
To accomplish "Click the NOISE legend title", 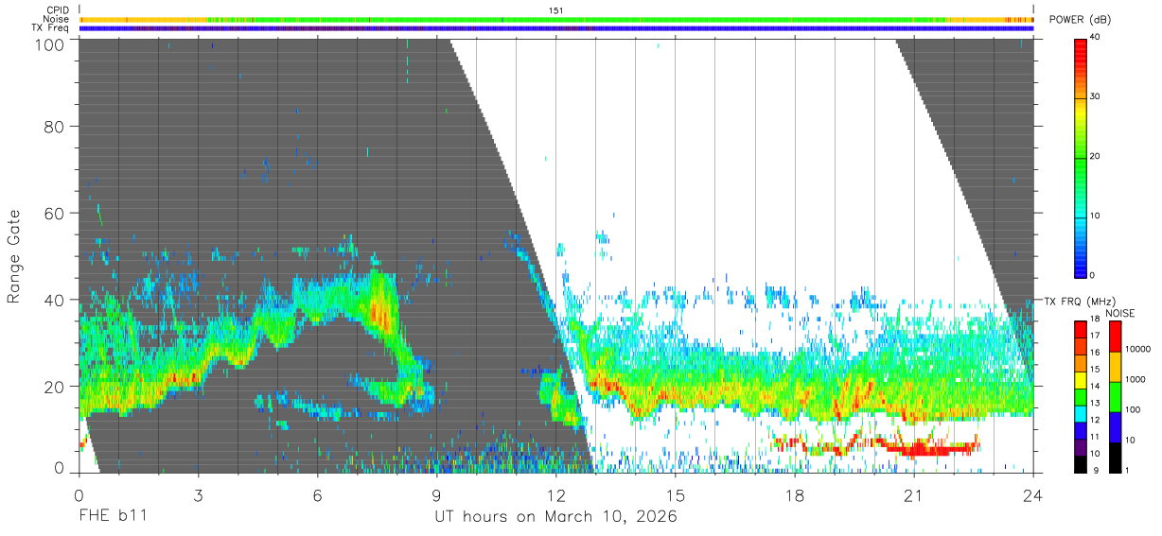I will (1119, 313).
